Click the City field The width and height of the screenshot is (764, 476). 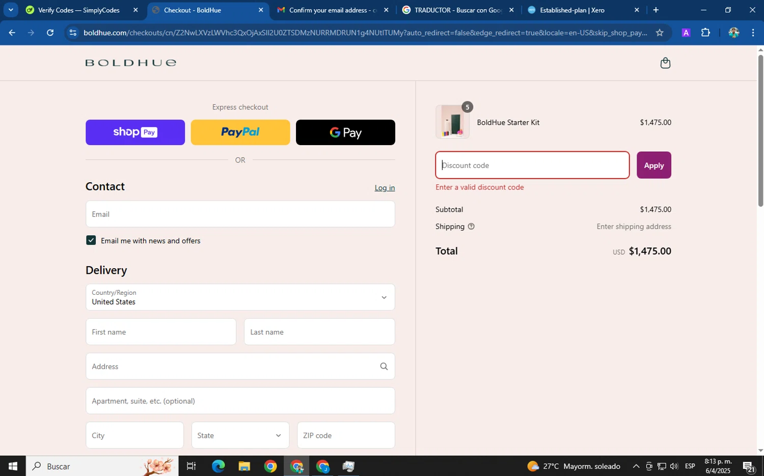coord(134,435)
